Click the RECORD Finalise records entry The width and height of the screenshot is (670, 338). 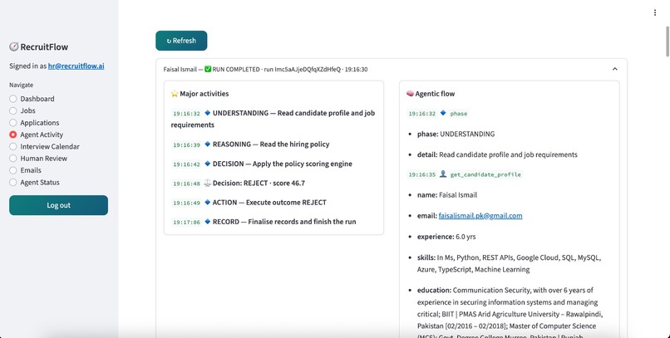(x=284, y=222)
